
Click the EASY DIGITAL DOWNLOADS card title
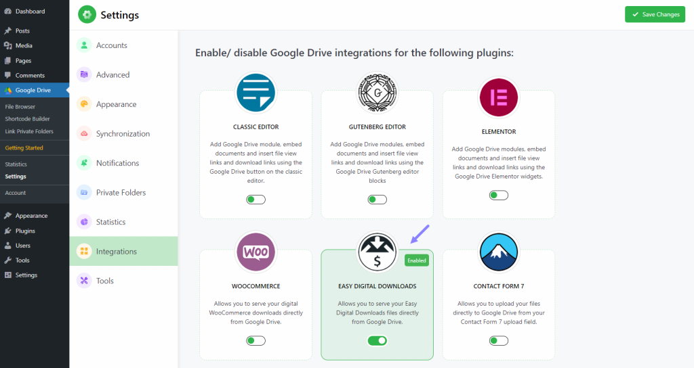(x=377, y=286)
